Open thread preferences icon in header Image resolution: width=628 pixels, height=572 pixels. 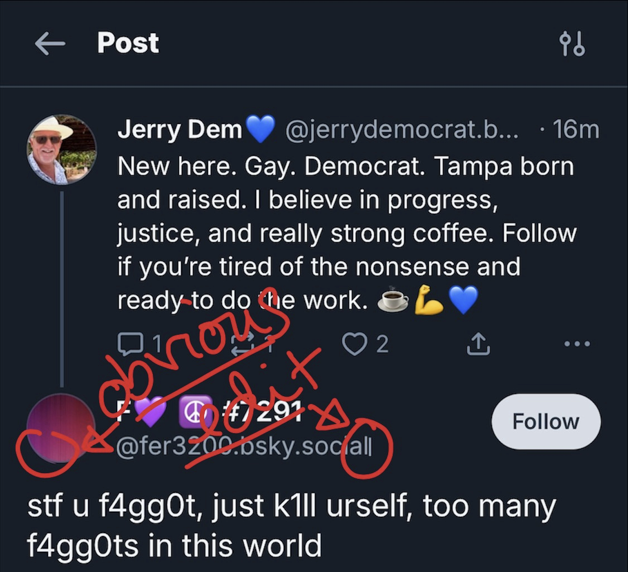[x=572, y=44]
